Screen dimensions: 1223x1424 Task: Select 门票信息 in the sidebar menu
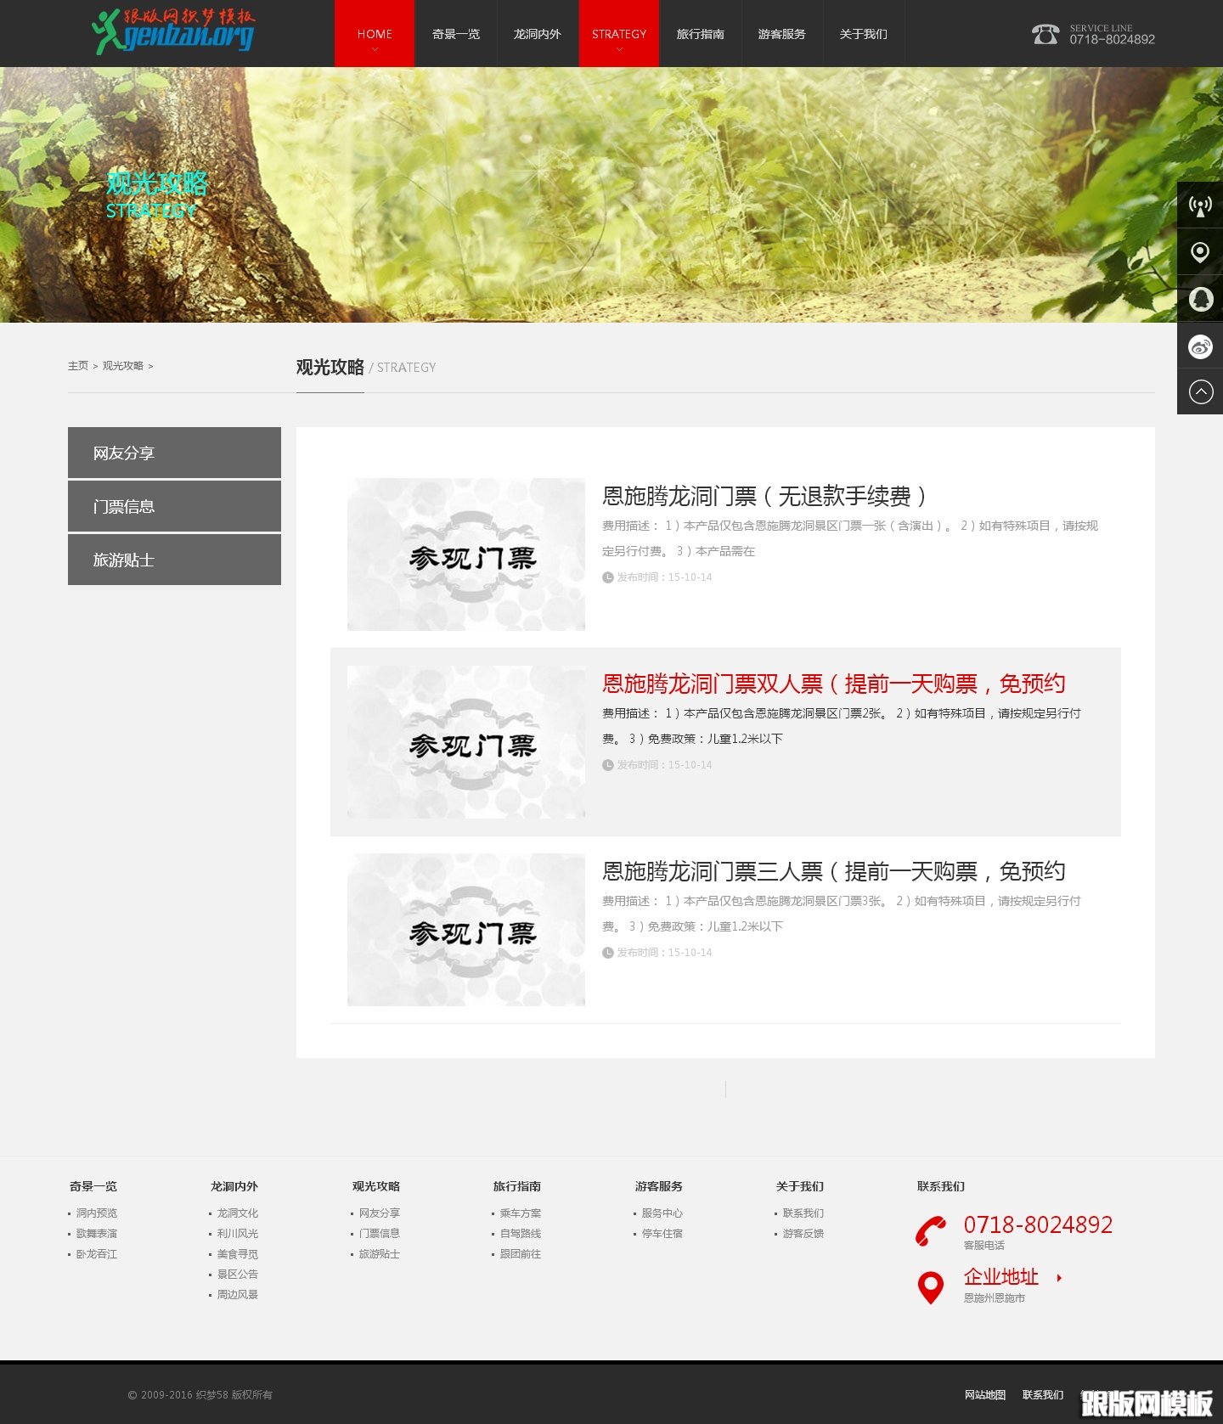(174, 506)
